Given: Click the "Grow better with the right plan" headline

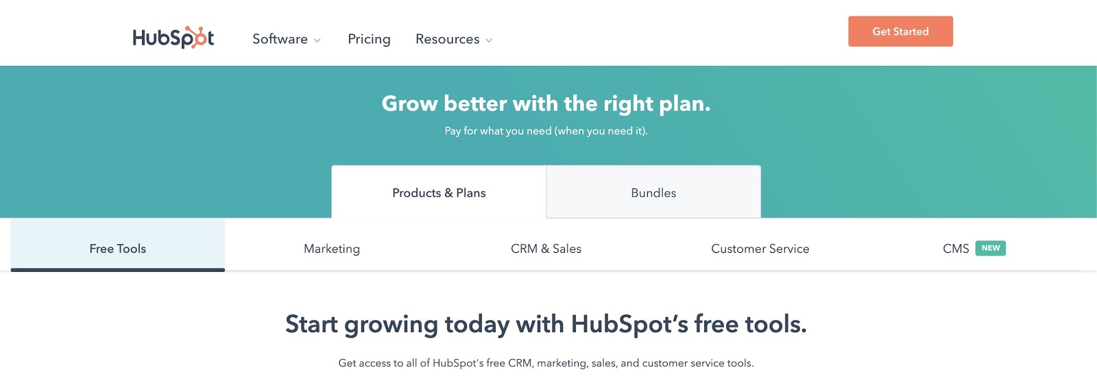Looking at the screenshot, I should (x=546, y=103).
